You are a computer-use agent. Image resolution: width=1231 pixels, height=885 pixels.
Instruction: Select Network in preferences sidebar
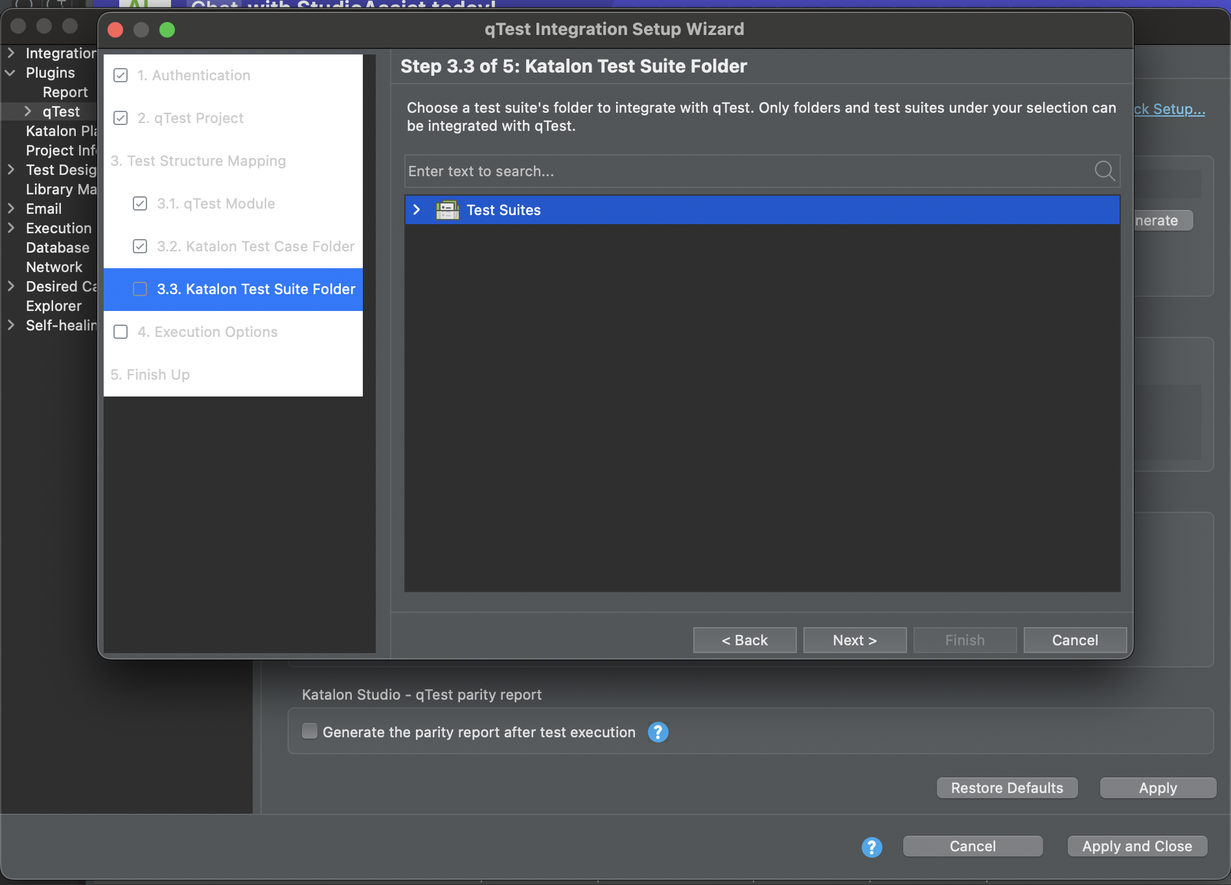click(54, 267)
